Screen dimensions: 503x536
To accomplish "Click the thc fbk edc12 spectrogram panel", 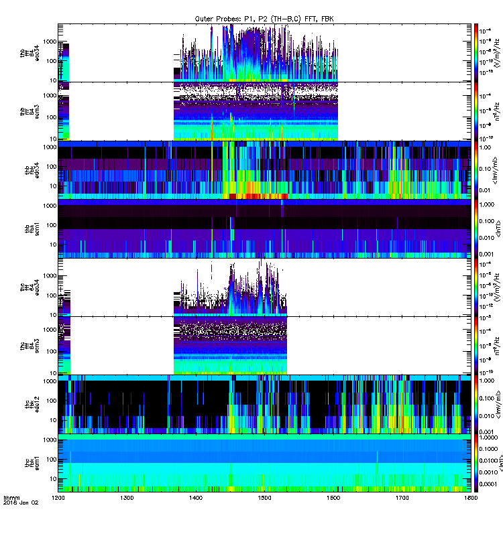I will point(264,405).
